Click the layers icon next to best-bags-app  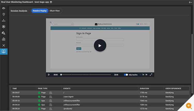tap(51, 2)
